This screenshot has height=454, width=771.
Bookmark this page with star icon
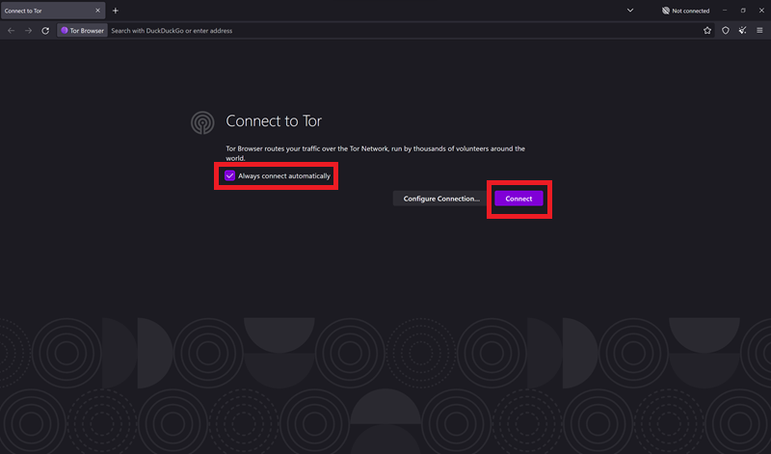[x=707, y=31]
